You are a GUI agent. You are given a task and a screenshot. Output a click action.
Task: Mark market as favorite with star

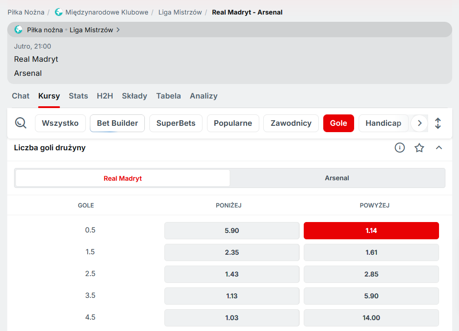[x=419, y=148]
